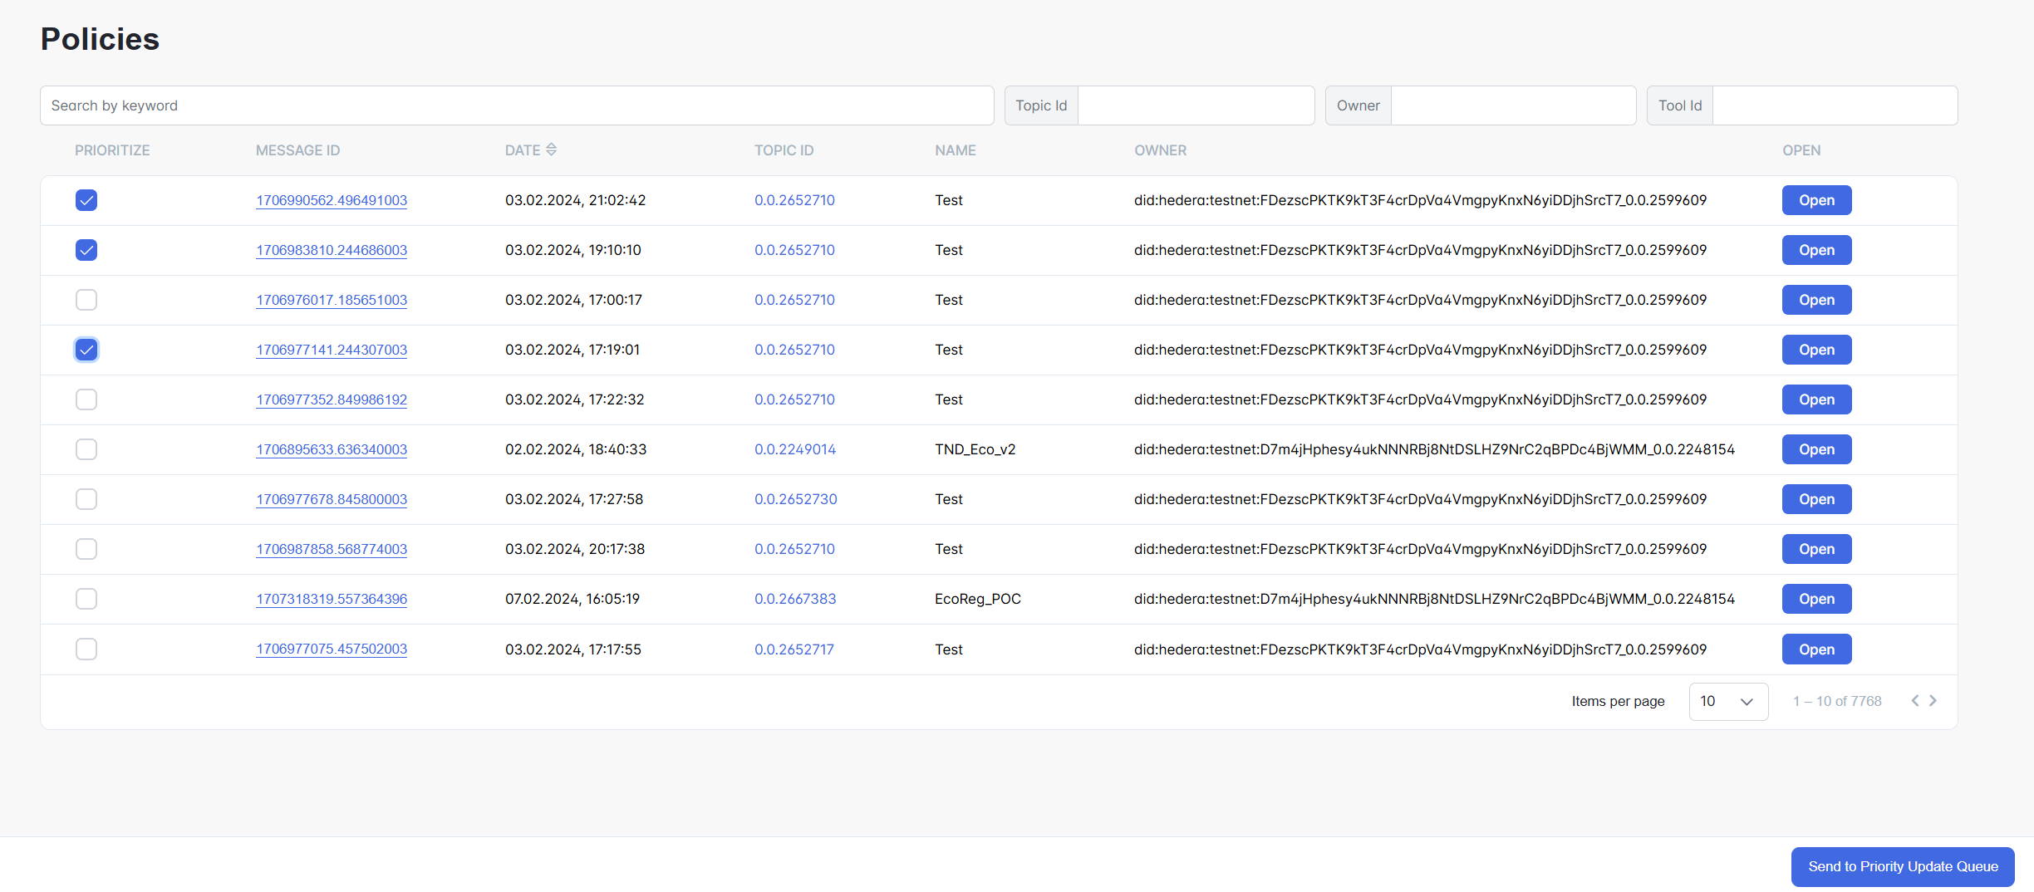Click Send to Priority Update Queue button
Image resolution: width=2034 pixels, height=892 pixels.
pyautogui.click(x=1903, y=866)
